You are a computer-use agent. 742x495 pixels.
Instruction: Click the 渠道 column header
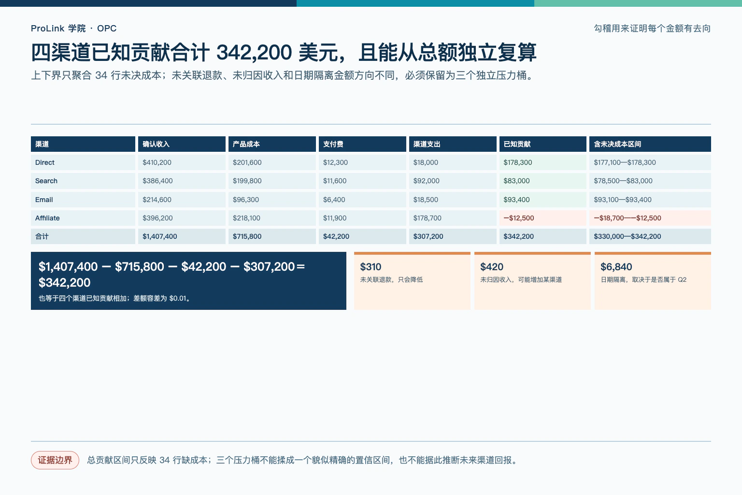click(x=83, y=144)
